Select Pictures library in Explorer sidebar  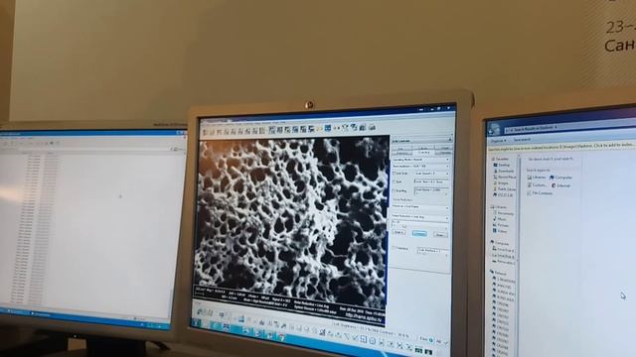click(x=502, y=225)
